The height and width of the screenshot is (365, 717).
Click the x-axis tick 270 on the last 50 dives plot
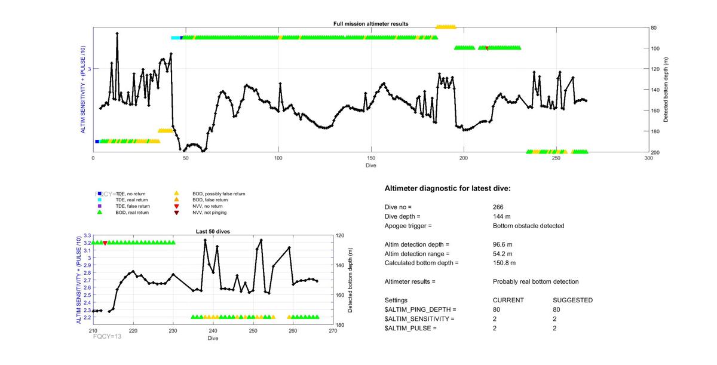coord(333,330)
